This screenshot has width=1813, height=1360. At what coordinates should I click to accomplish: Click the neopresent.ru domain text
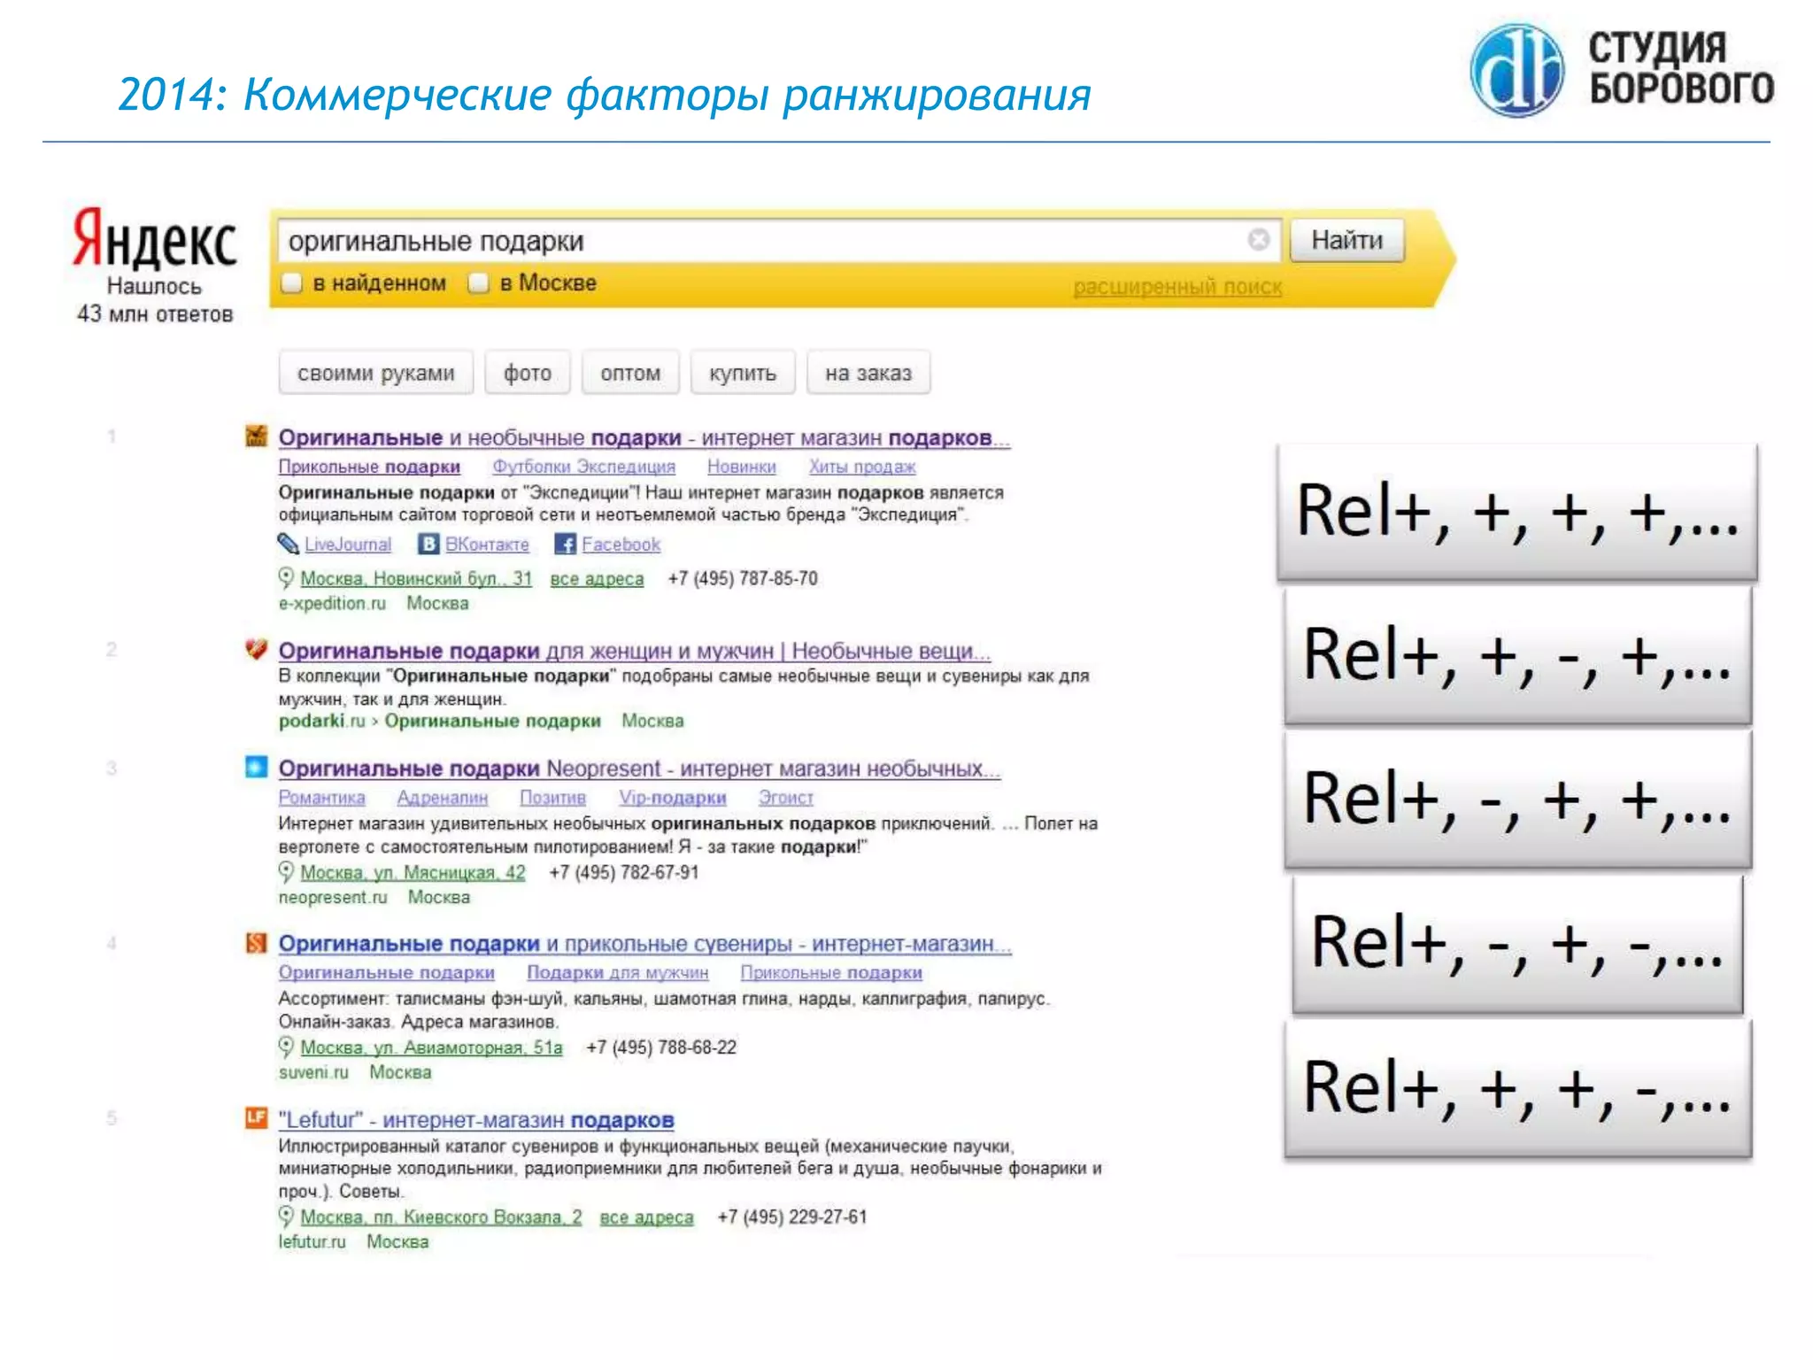pos(333,897)
